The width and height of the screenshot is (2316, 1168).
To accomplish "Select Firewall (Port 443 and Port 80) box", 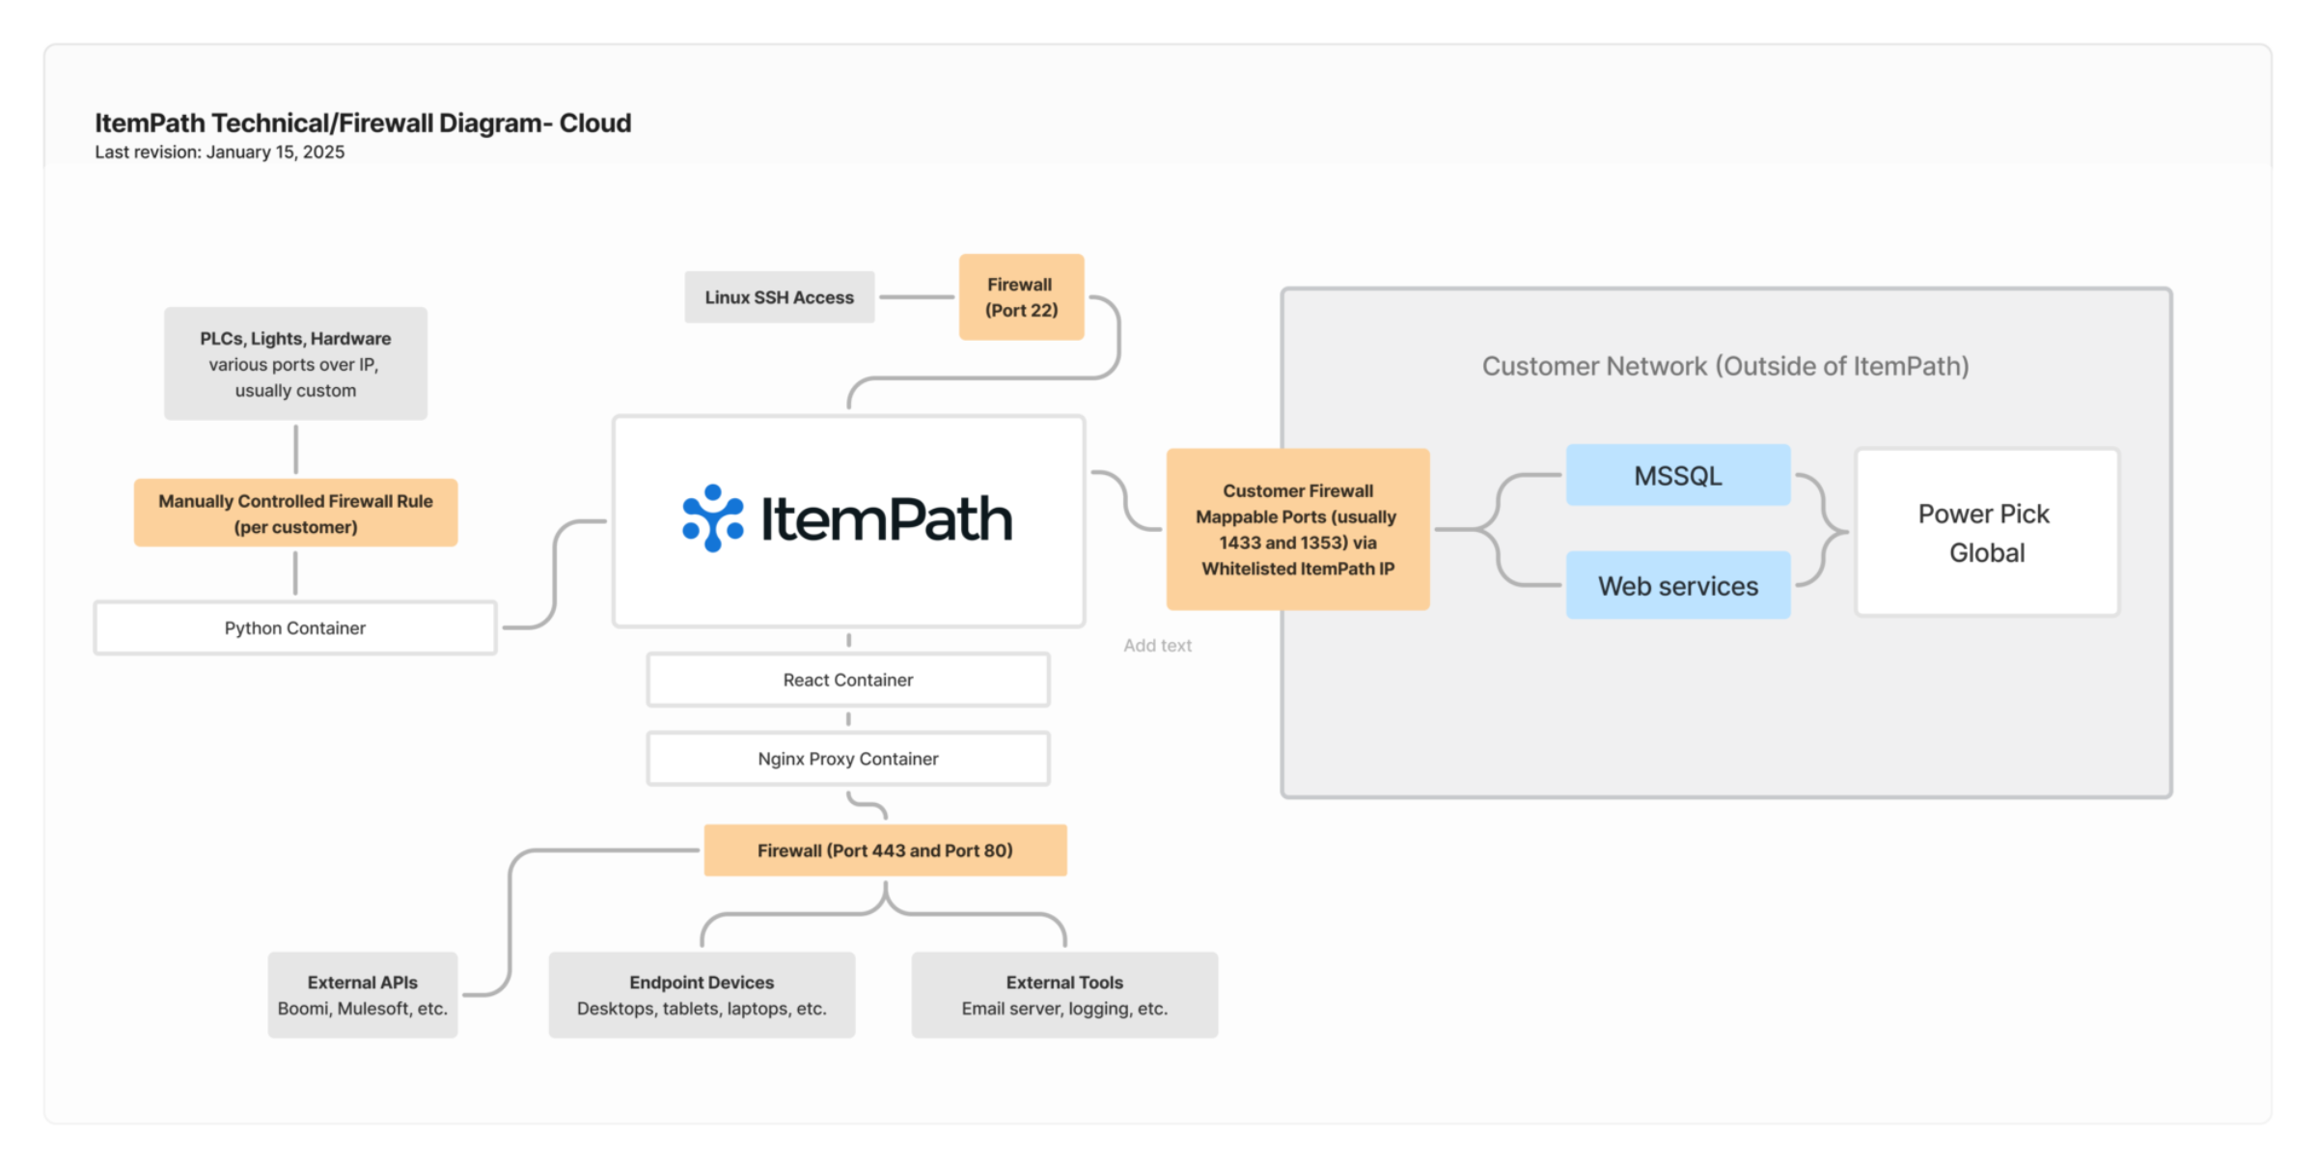I will (x=885, y=850).
